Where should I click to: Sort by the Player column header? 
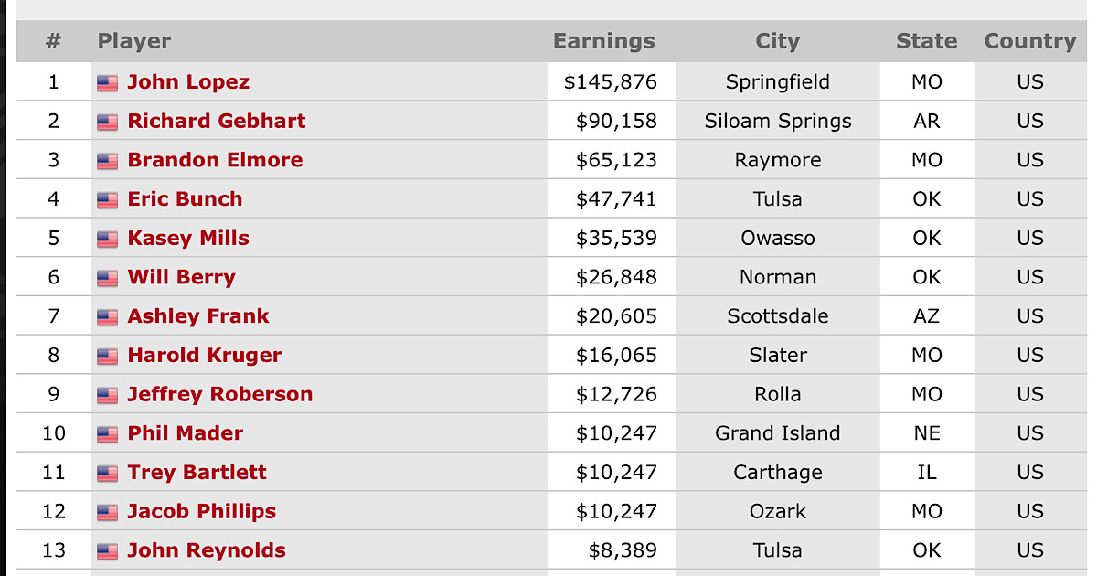tap(134, 41)
